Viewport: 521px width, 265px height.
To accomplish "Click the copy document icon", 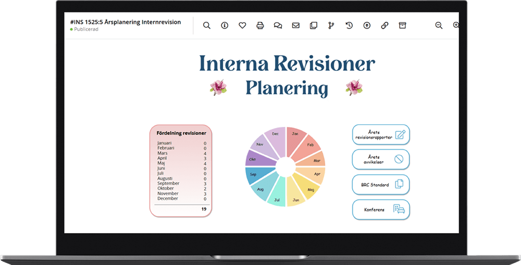I will pos(313,26).
